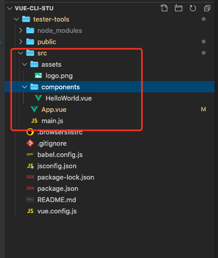Collapse the assets folder chevron
Viewport: 218px width, 258px height.
click(x=25, y=64)
